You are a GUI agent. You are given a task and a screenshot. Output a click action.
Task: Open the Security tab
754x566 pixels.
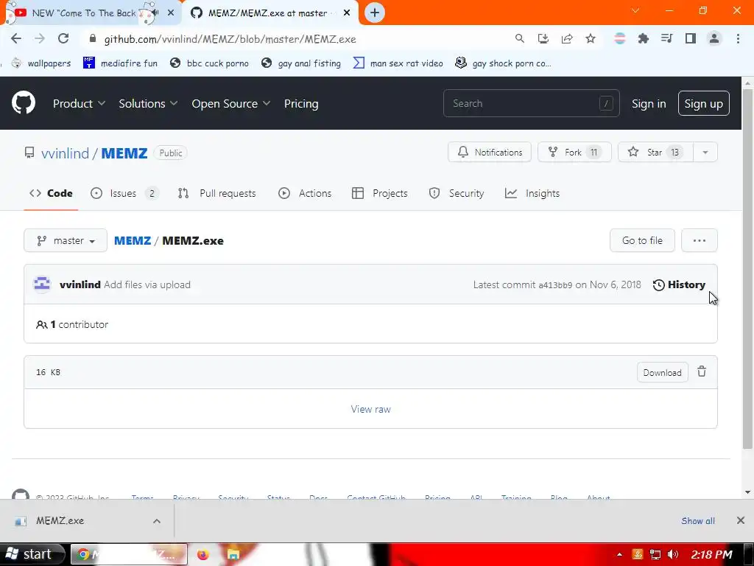pyautogui.click(x=456, y=193)
